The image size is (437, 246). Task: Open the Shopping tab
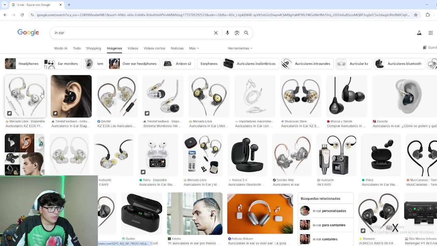(x=94, y=48)
